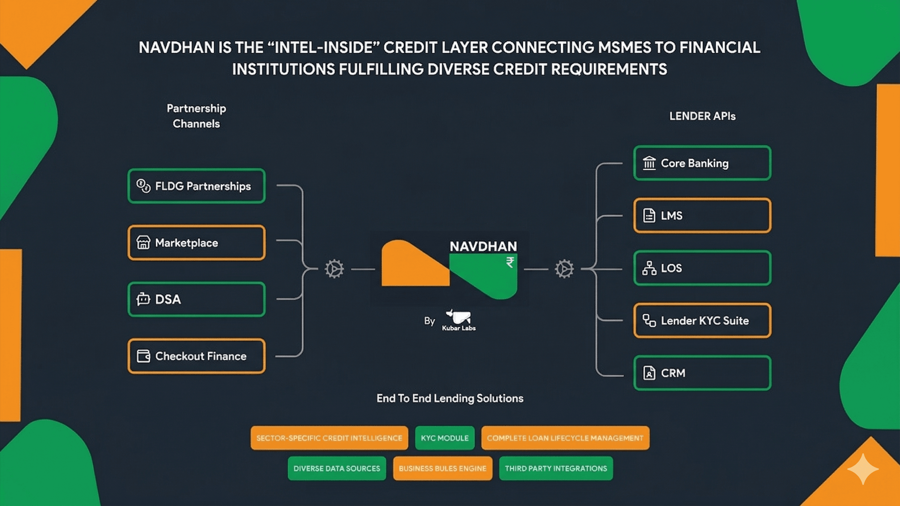900x506 pixels.
Task: Click the document icon next to LMS
Action: 649,215
